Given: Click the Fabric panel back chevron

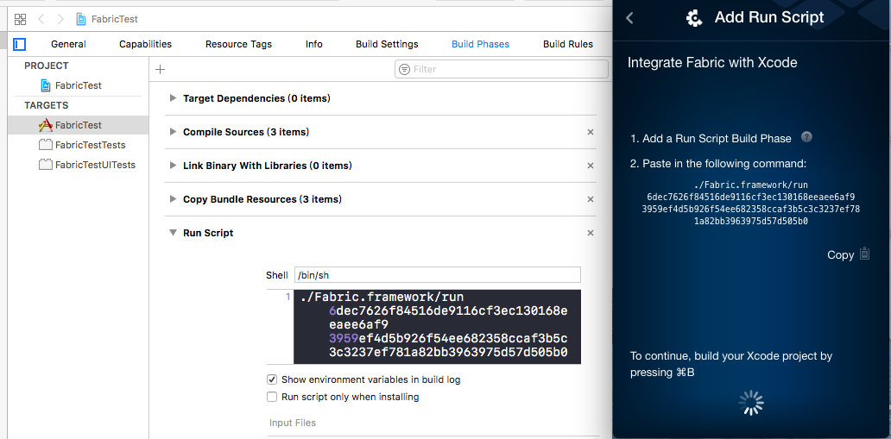Looking at the screenshot, I should (629, 18).
